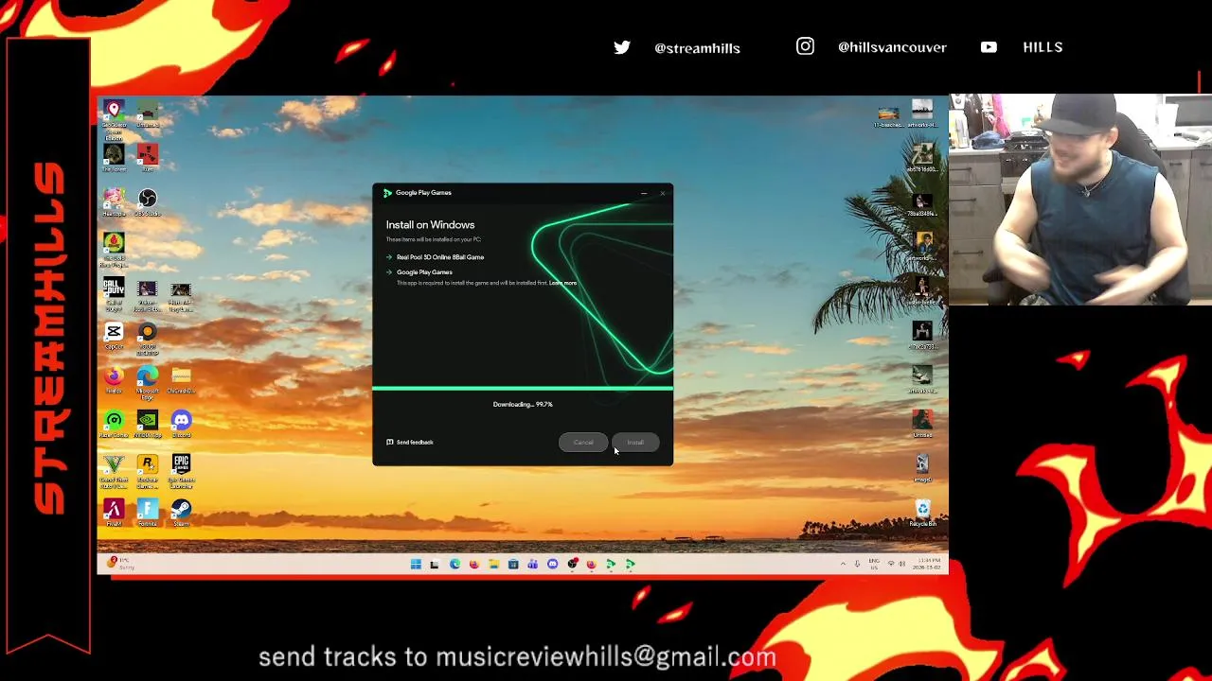
Task: Click the Install button in installer
Action: click(635, 443)
